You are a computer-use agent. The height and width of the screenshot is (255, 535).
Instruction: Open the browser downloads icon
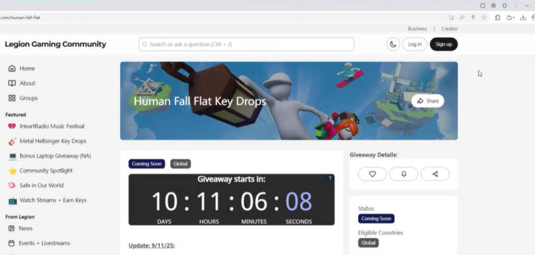tap(523, 17)
